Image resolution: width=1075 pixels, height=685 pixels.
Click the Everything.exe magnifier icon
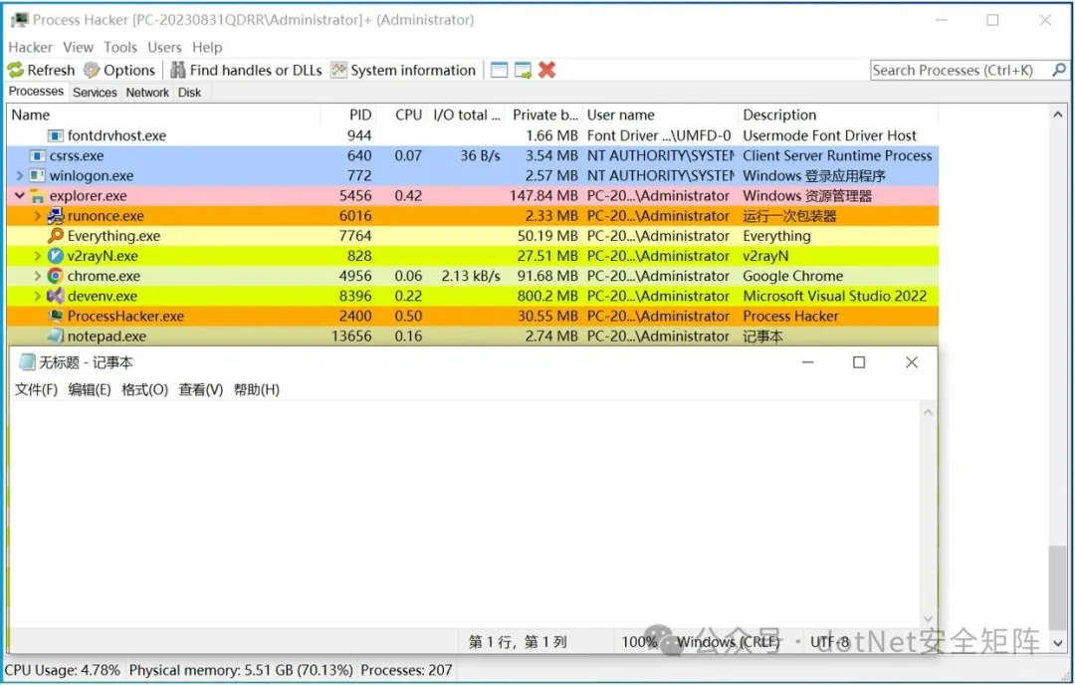coord(56,236)
